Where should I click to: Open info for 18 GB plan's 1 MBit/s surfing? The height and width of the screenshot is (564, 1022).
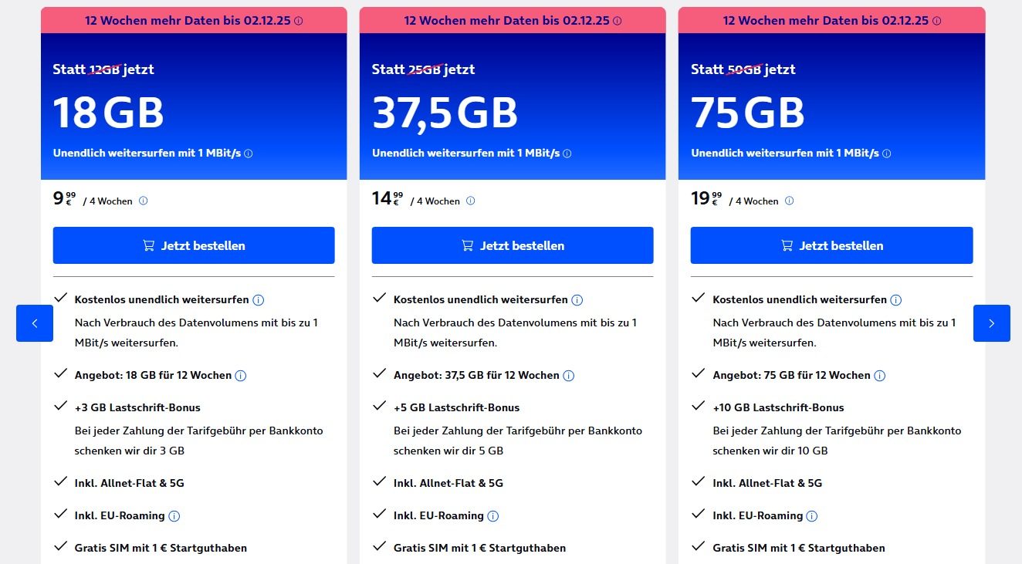point(249,154)
